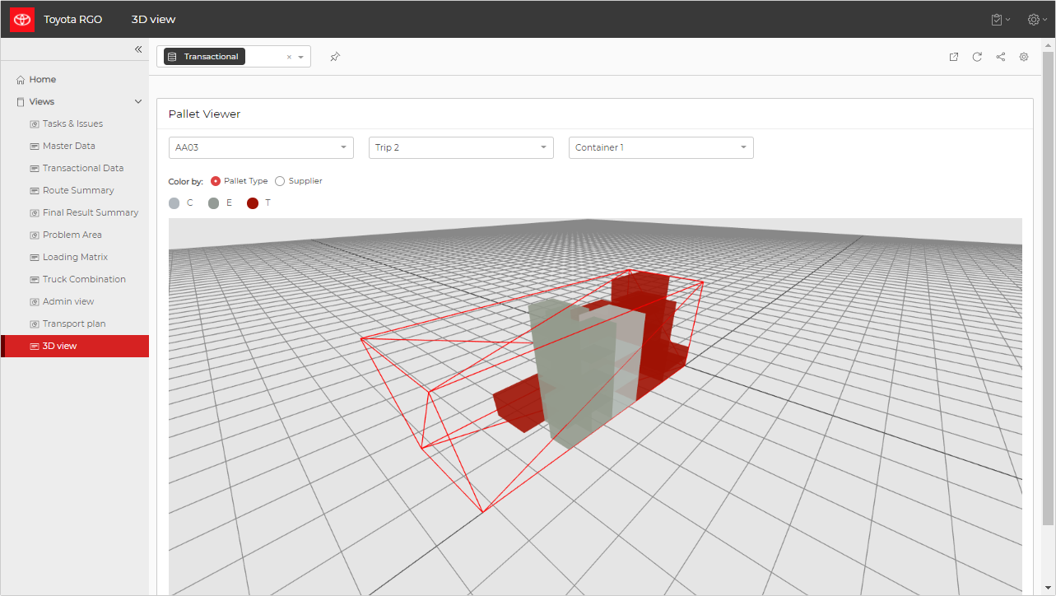Open Loading Matrix view
Viewport: 1056px width, 596px height.
point(75,257)
